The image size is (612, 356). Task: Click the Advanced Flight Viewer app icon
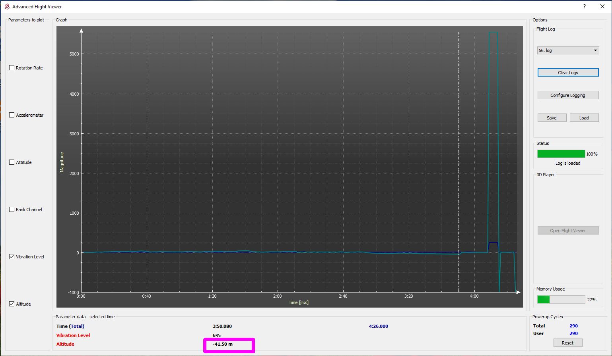click(x=7, y=6)
